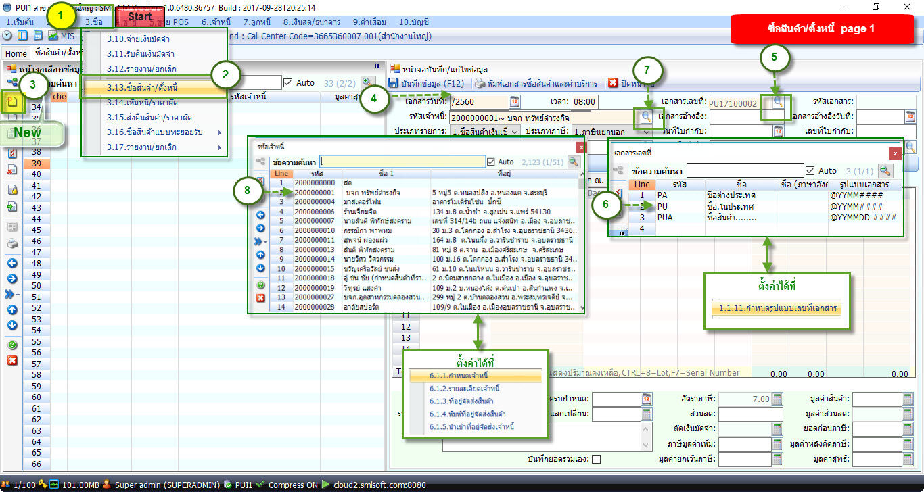Open calendar beside ครบกำหนด field
Viewport: 924px width, 492px height.
[x=647, y=399]
